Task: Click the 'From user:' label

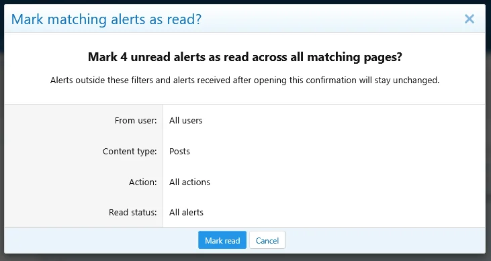Action: coord(136,121)
